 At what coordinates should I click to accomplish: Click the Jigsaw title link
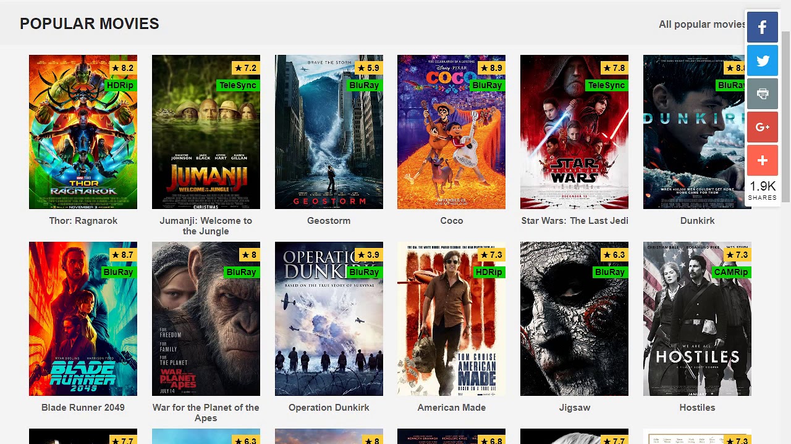point(574,408)
